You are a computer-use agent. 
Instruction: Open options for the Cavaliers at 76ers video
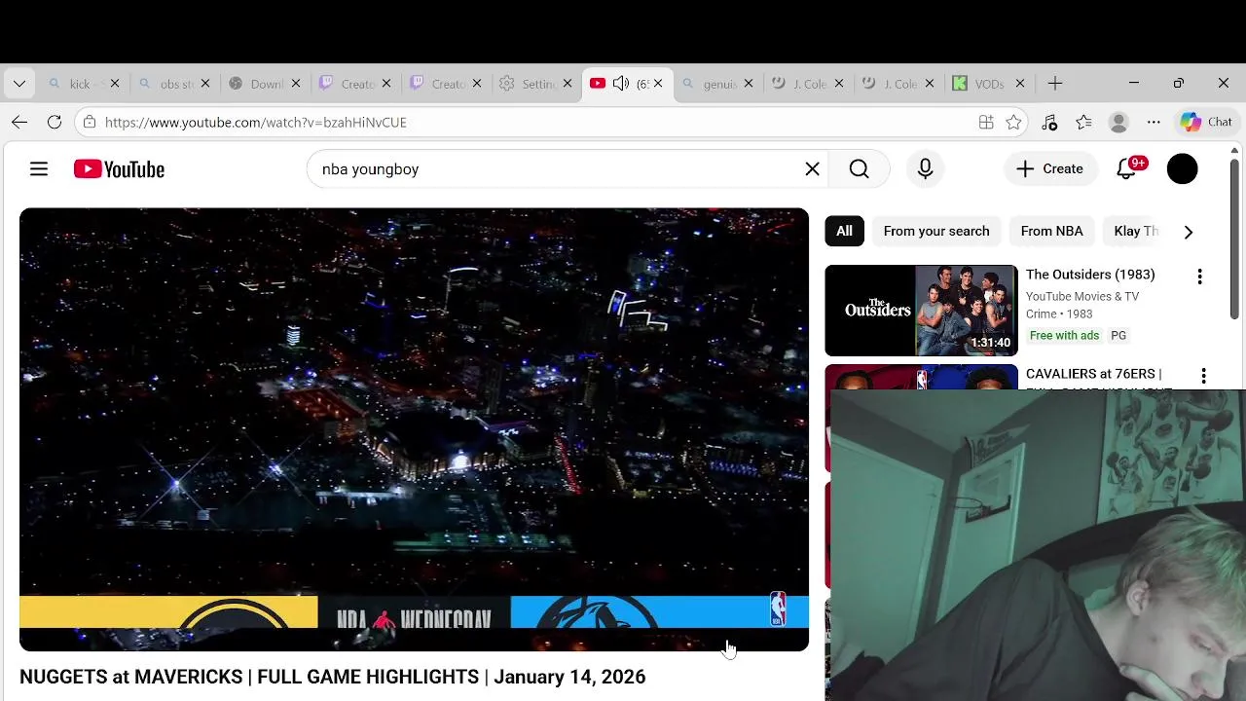[1203, 376]
